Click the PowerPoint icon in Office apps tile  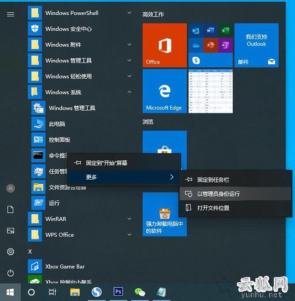pyautogui.click(x=211, y=45)
